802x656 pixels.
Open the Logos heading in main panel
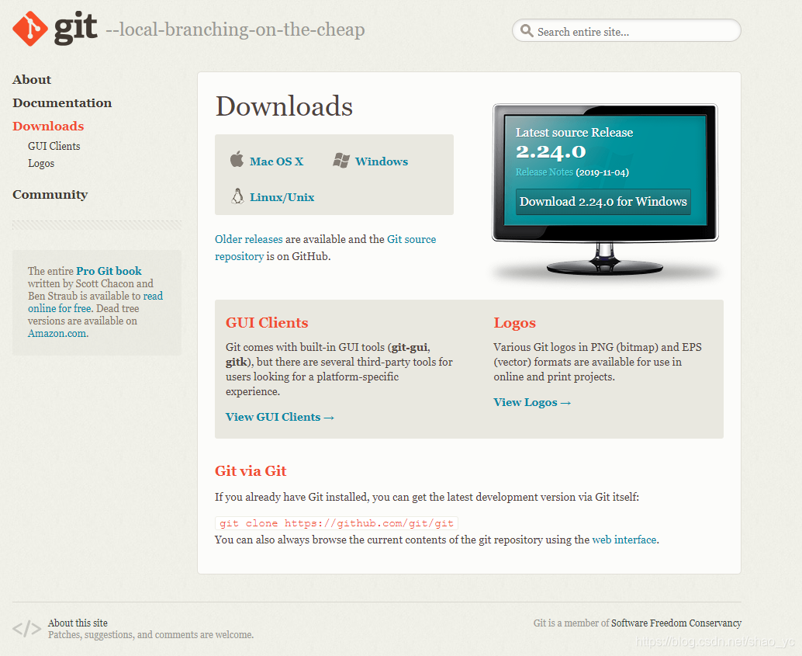[514, 323]
